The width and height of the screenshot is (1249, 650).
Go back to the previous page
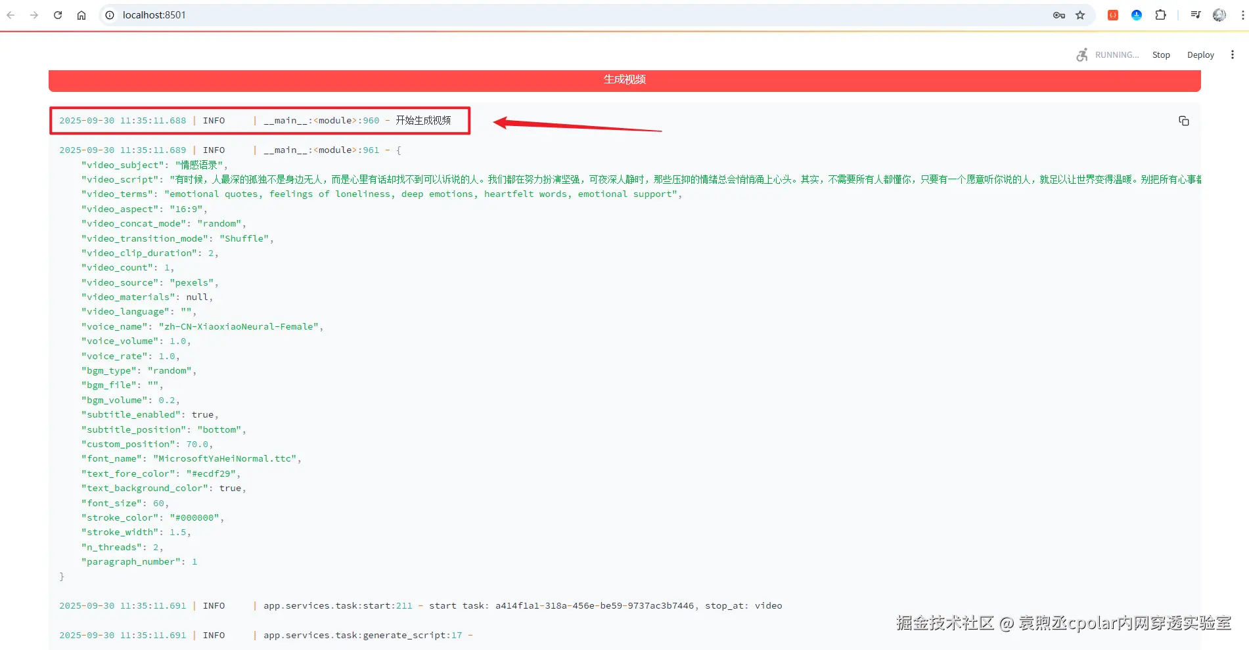click(11, 15)
